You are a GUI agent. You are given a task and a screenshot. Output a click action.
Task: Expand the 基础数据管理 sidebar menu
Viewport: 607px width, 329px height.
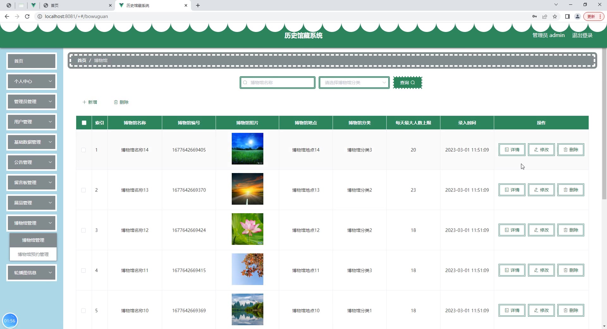point(32,142)
